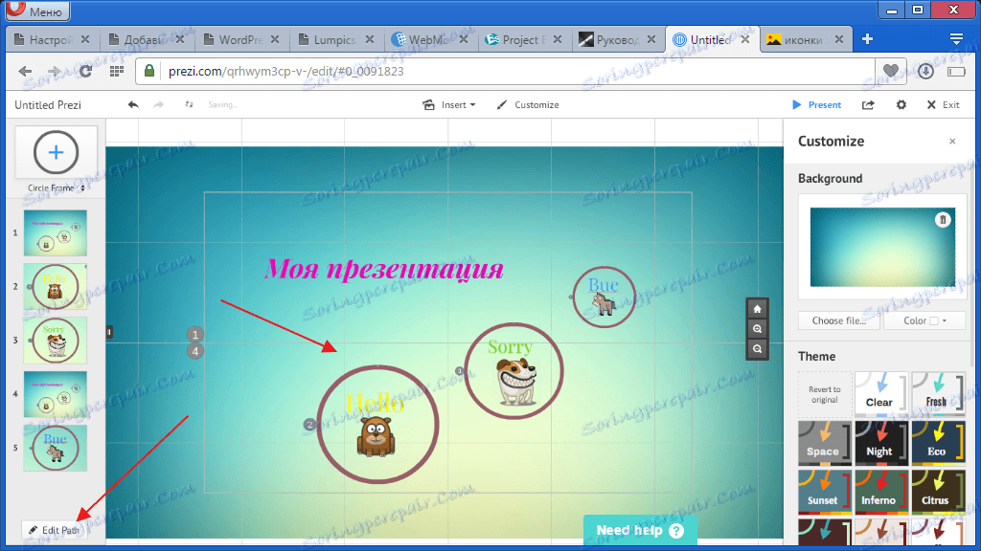981x551 pixels.
Task: Apply the Inferno theme
Action: 881,492
